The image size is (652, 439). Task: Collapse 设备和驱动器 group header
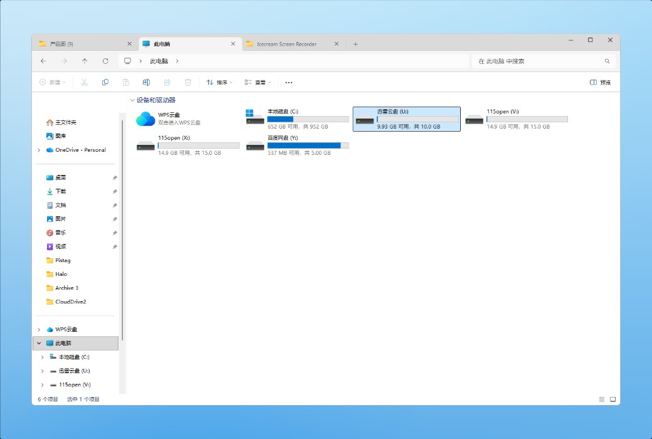pyautogui.click(x=132, y=100)
